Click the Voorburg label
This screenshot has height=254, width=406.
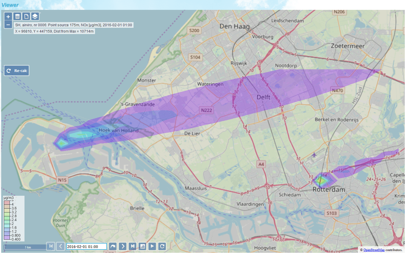(263, 37)
